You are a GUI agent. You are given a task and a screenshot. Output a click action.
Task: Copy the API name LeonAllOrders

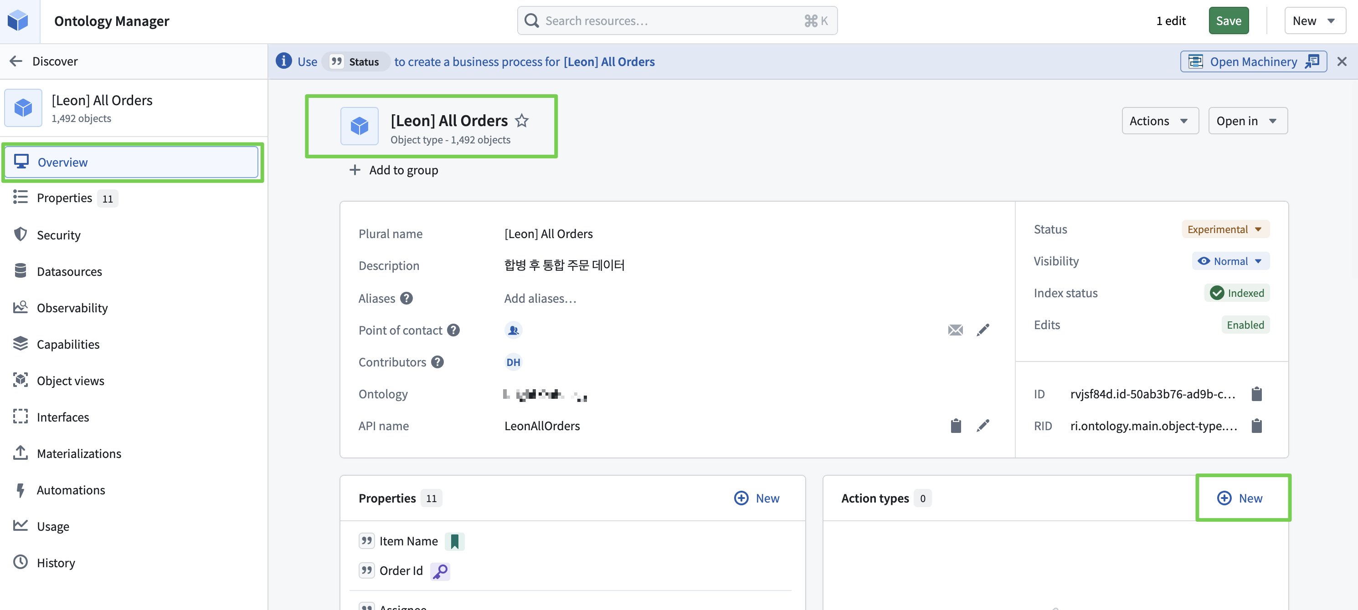pos(955,426)
